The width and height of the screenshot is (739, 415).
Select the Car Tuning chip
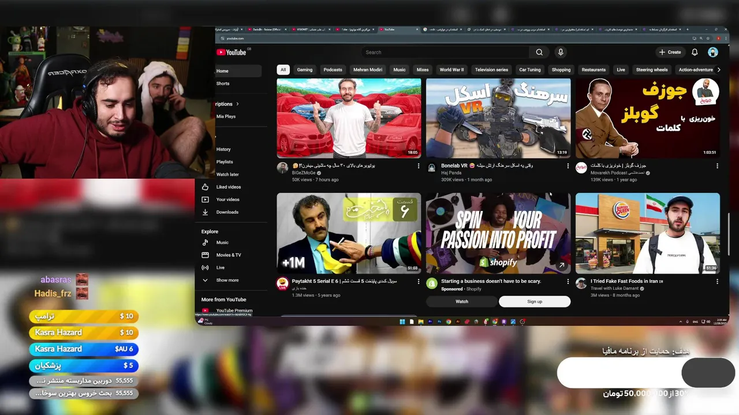coord(530,70)
